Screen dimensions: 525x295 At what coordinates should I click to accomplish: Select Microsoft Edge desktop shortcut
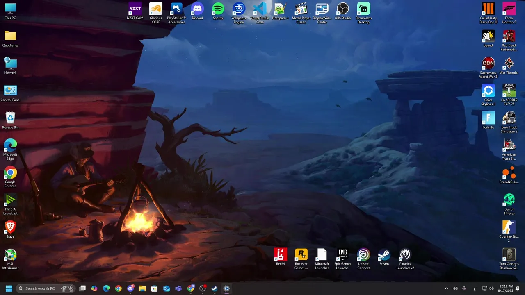tap(10, 150)
